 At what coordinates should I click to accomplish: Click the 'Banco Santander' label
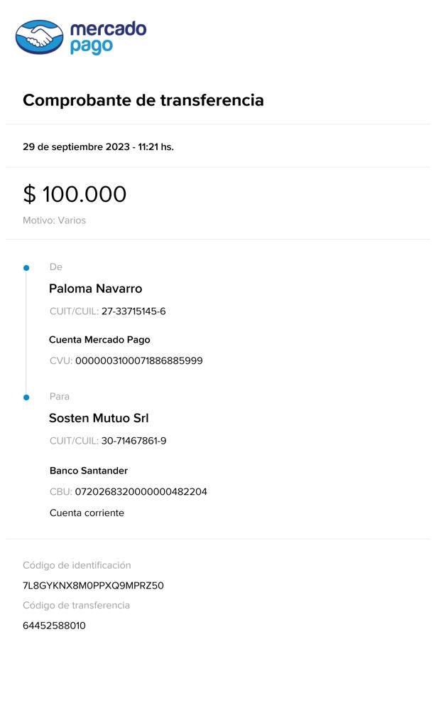[89, 471]
